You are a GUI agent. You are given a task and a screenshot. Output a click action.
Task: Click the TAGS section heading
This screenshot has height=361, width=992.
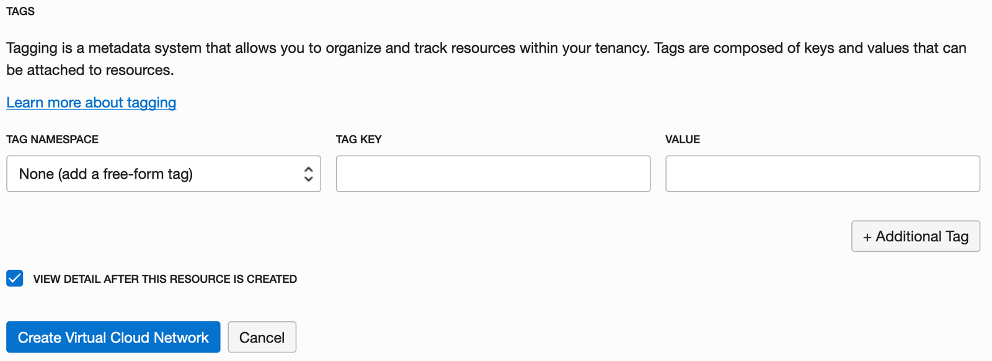(x=20, y=11)
